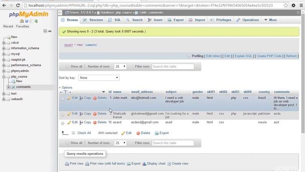Click the Display chart icon

click(x=144, y=164)
